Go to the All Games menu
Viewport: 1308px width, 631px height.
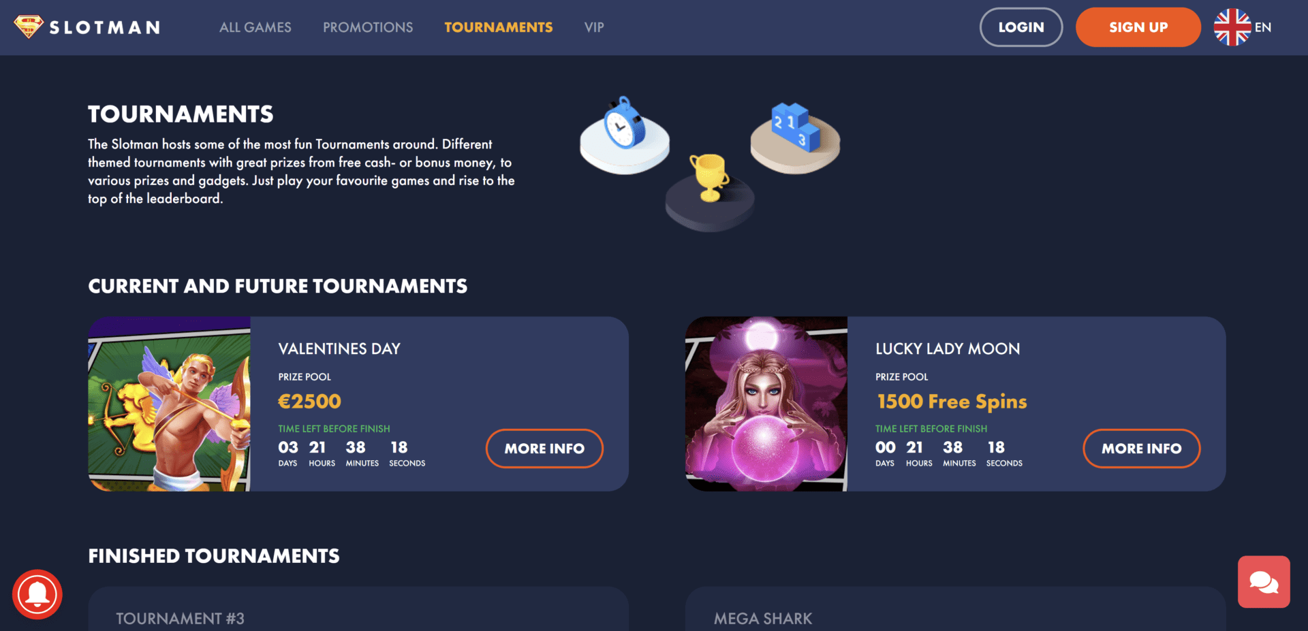[255, 27]
